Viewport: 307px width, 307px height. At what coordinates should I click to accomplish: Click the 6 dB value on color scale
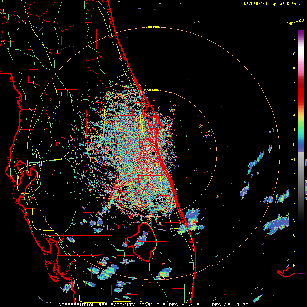coord(294,54)
